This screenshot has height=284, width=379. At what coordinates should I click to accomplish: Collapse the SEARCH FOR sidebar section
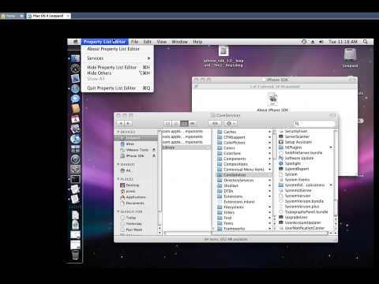[118, 211]
